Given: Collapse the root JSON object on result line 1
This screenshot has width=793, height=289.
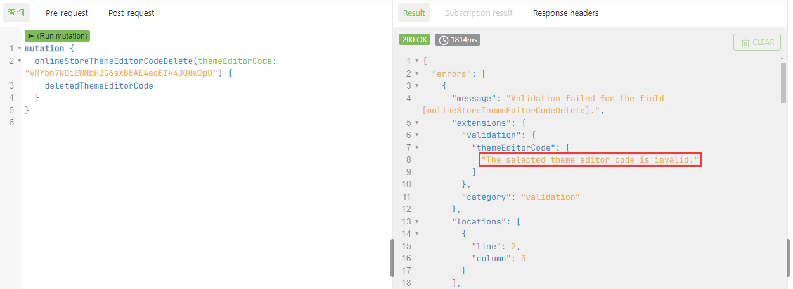Looking at the screenshot, I should click(x=416, y=61).
